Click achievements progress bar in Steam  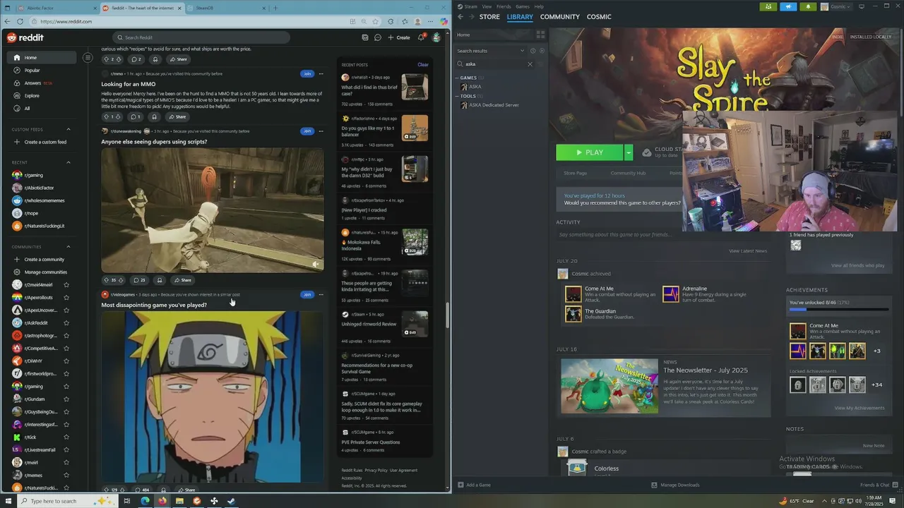[838, 310]
